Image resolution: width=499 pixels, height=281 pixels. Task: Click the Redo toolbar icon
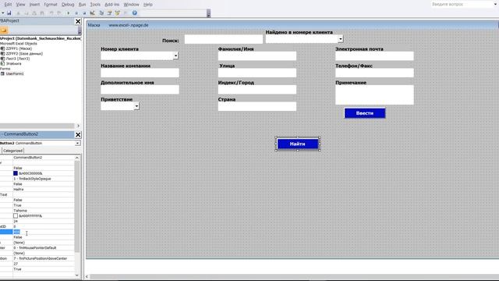59,13
